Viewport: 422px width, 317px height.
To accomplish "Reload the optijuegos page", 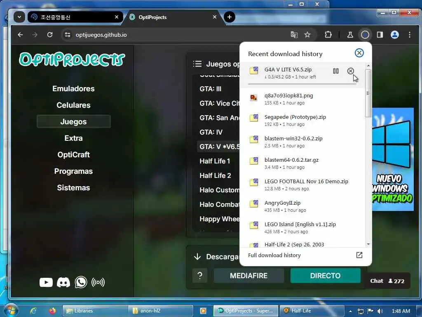I will click(x=50, y=35).
